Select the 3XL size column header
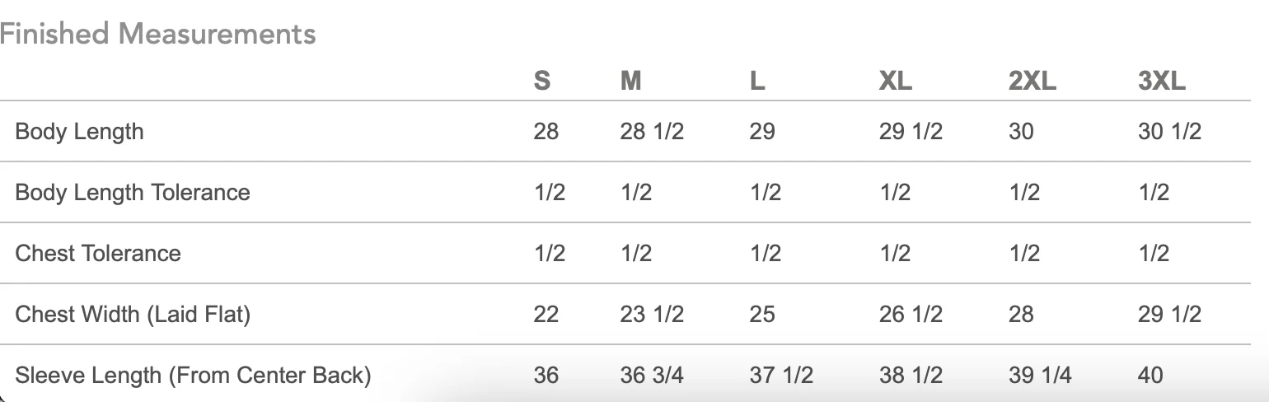This screenshot has width=1269, height=402. [1162, 81]
